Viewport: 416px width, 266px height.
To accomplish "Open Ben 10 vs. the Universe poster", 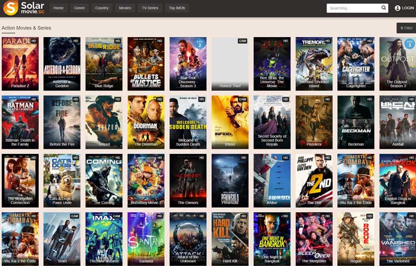I will coord(272,64).
